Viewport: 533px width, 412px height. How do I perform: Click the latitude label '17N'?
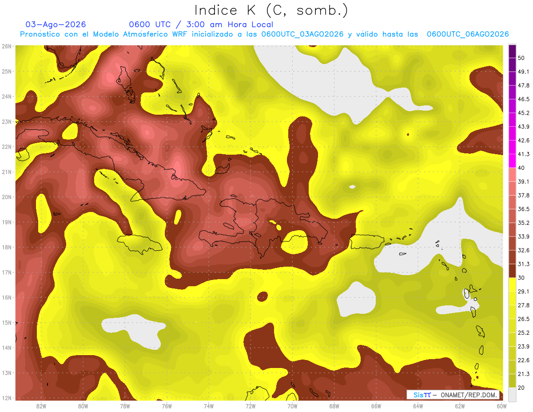(7, 272)
